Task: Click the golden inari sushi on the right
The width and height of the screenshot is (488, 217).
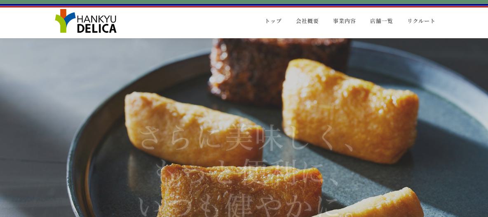Action: [350, 111]
